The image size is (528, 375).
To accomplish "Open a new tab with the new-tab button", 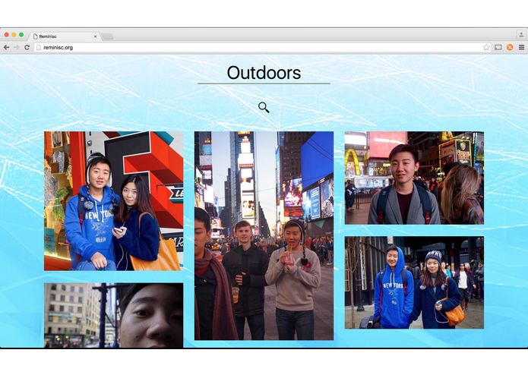I will pyautogui.click(x=107, y=36).
